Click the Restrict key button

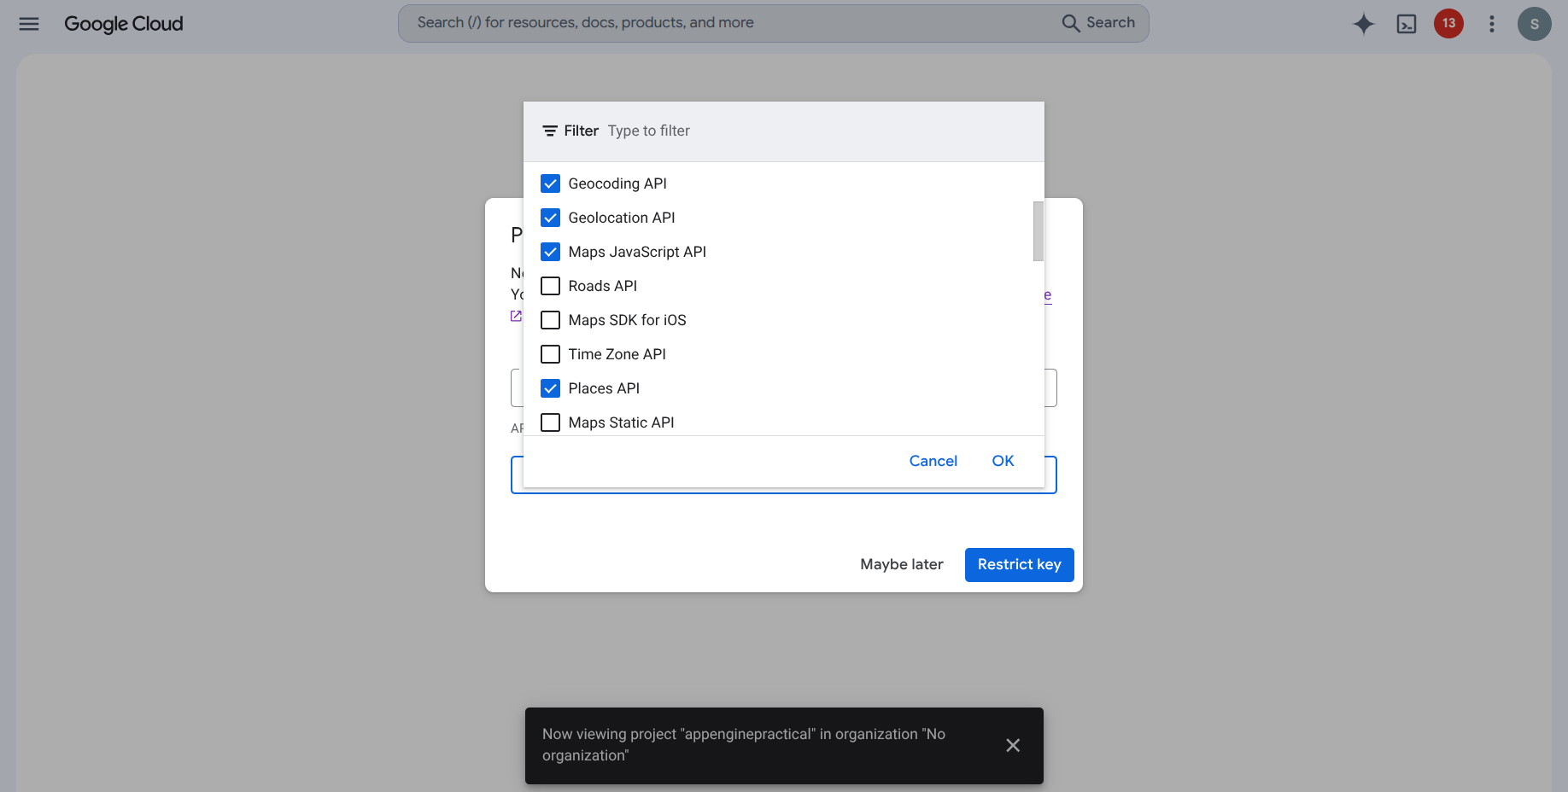pos(1020,565)
